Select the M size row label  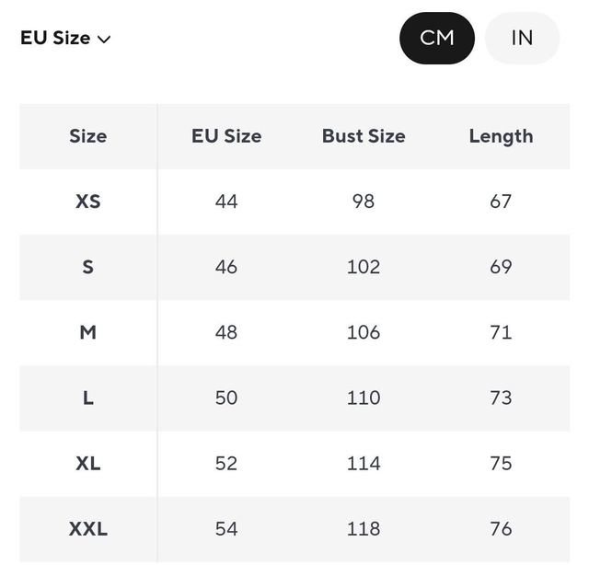tap(87, 332)
